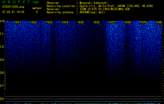Click time marker 1639
The width and height of the screenshot is (164, 104).
pos(143,22)
